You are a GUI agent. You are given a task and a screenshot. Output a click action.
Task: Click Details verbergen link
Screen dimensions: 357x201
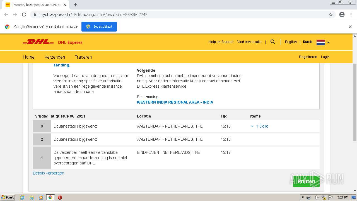[x=49, y=173]
